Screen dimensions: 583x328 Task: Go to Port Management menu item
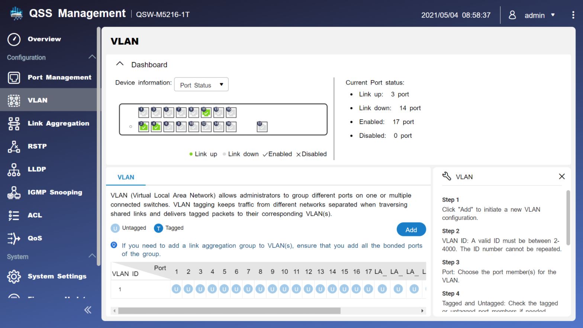click(59, 77)
